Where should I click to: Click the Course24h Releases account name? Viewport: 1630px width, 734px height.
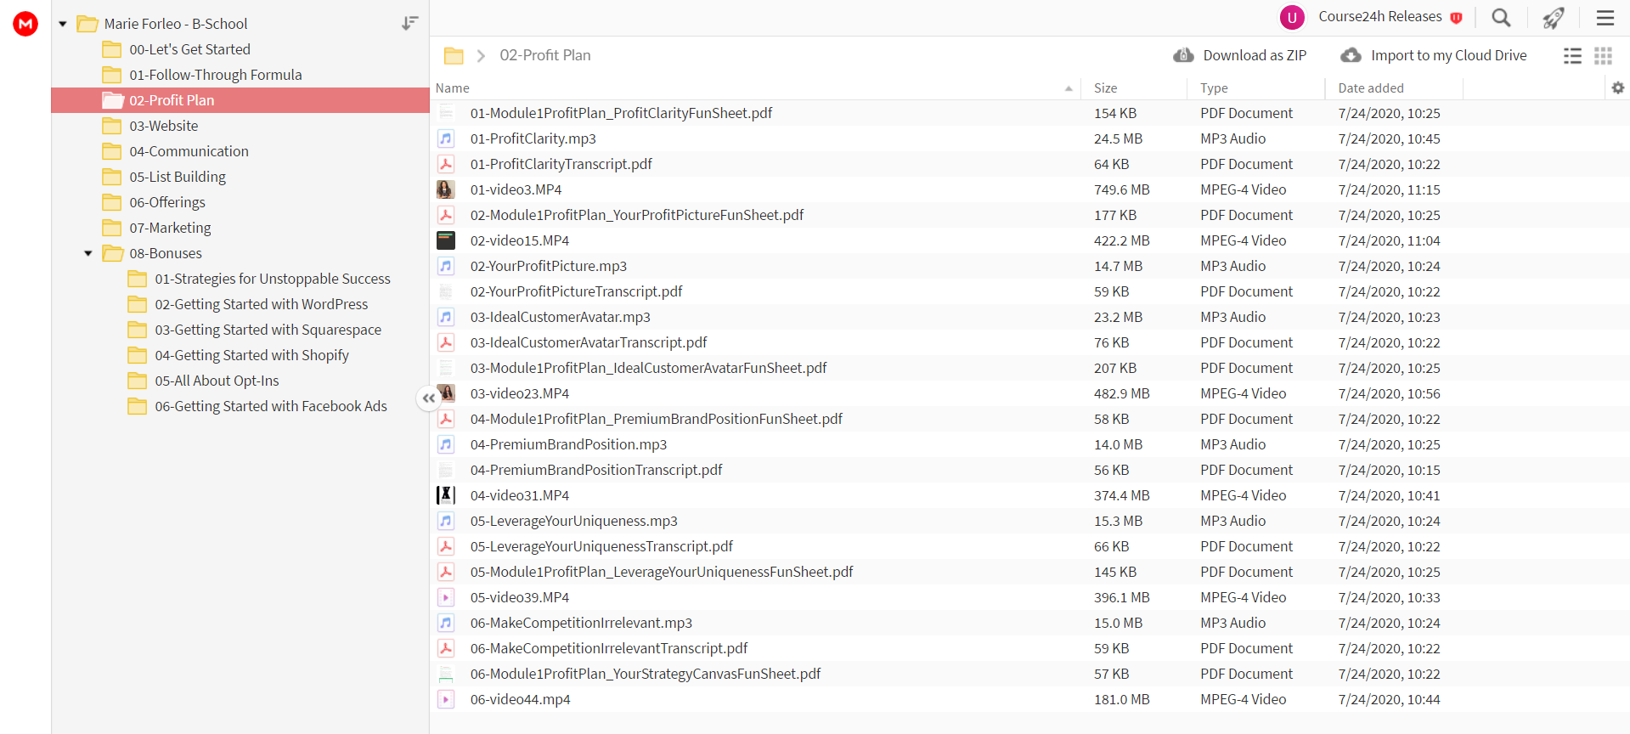tap(1380, 17)
